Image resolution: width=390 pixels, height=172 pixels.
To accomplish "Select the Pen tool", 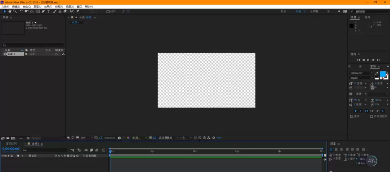I will pyautogui.click(x=43, y=11).
